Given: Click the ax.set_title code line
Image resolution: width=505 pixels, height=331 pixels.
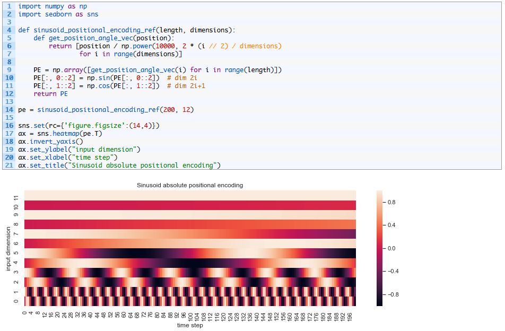Looking at the screenshot, I should point(119,165).
